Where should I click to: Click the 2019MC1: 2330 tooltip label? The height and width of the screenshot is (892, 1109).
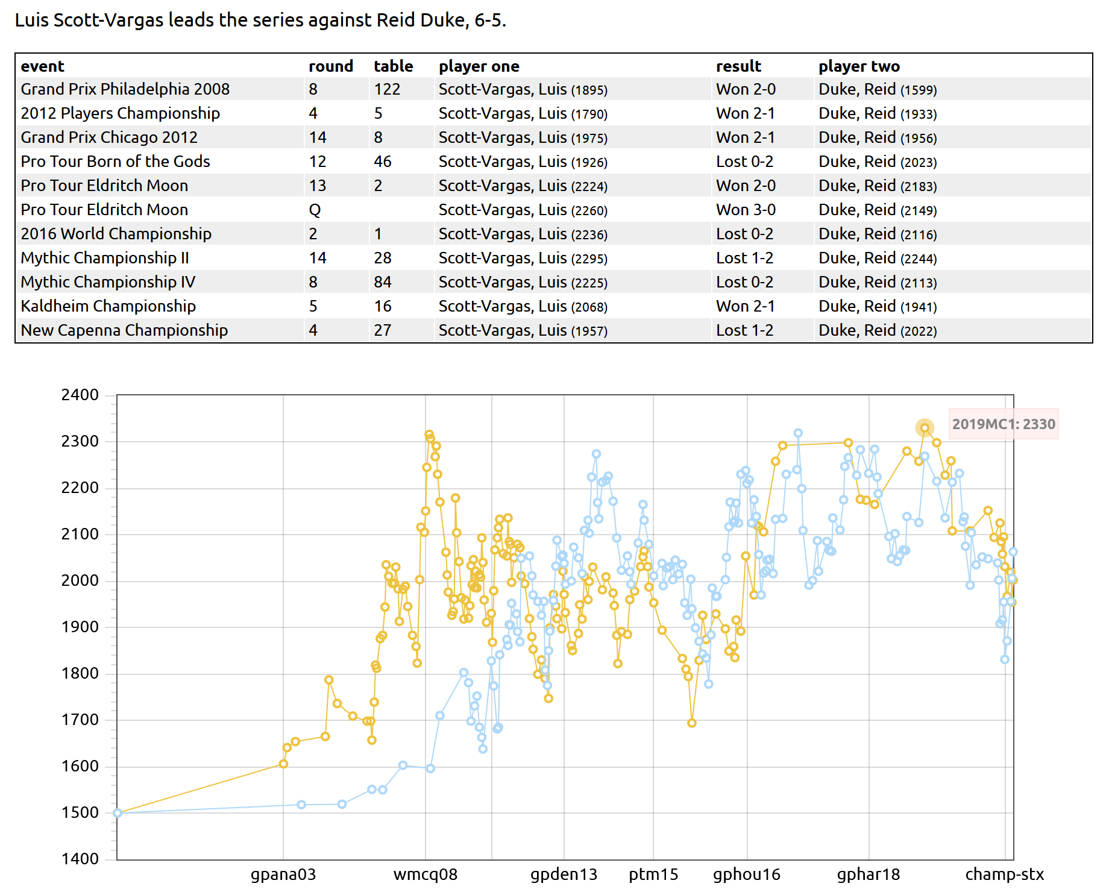[1003, 424]
